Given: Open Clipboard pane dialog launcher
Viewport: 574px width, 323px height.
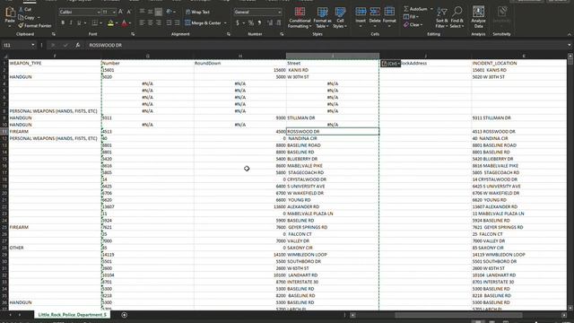Looking at the screenshot, I should [x=54, y=34].
